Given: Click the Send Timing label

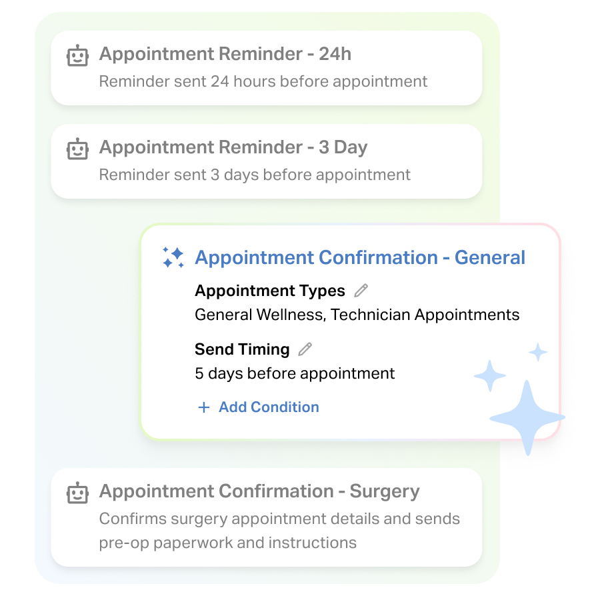Looking at the screenshot, I should click(x=242, y=349).
